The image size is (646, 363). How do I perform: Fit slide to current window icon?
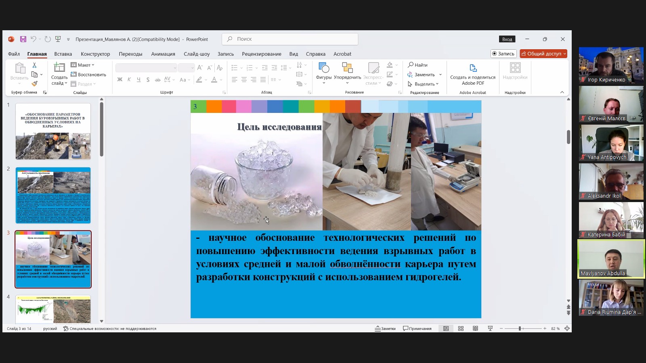[x=567, y=329]
